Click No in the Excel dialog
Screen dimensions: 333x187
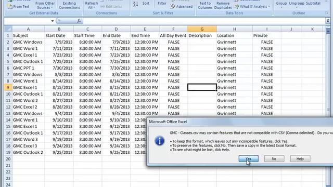coord(274,158)
